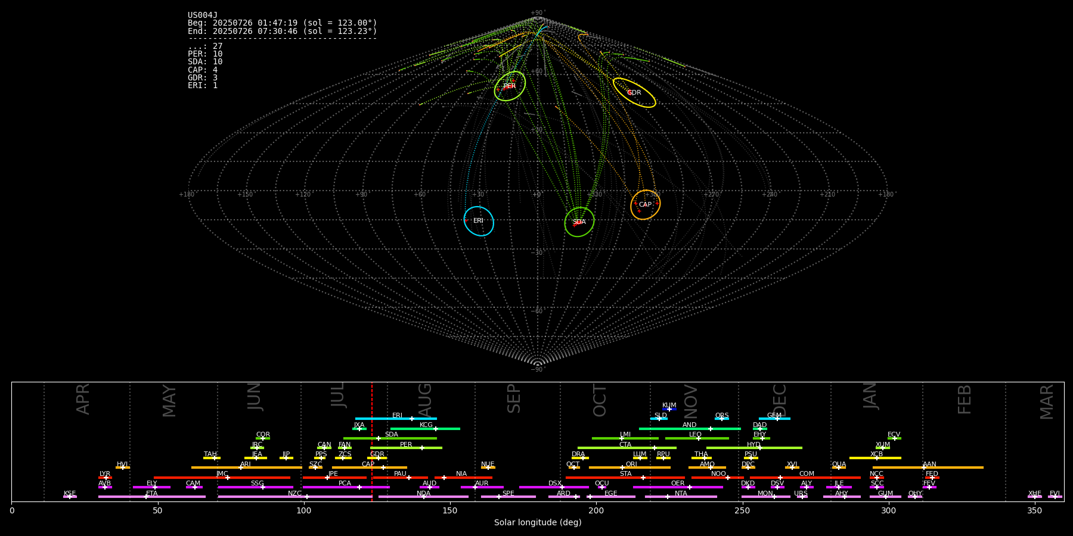The width and height of the screenshot is (1073, 536).
Task: Click the 'Beg: 20250726 01:47:19' line
Action: (x=283, y=23)
